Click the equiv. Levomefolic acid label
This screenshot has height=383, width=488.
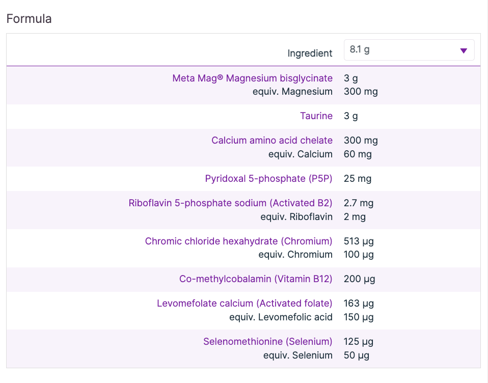[281, 317]
